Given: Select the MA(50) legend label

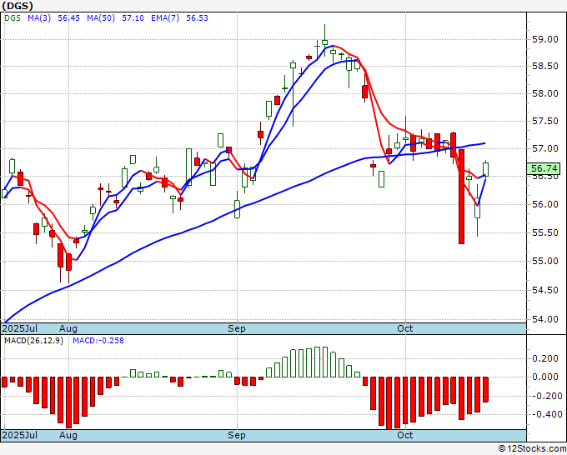Looking at the screenshot, I should [101, 18].
